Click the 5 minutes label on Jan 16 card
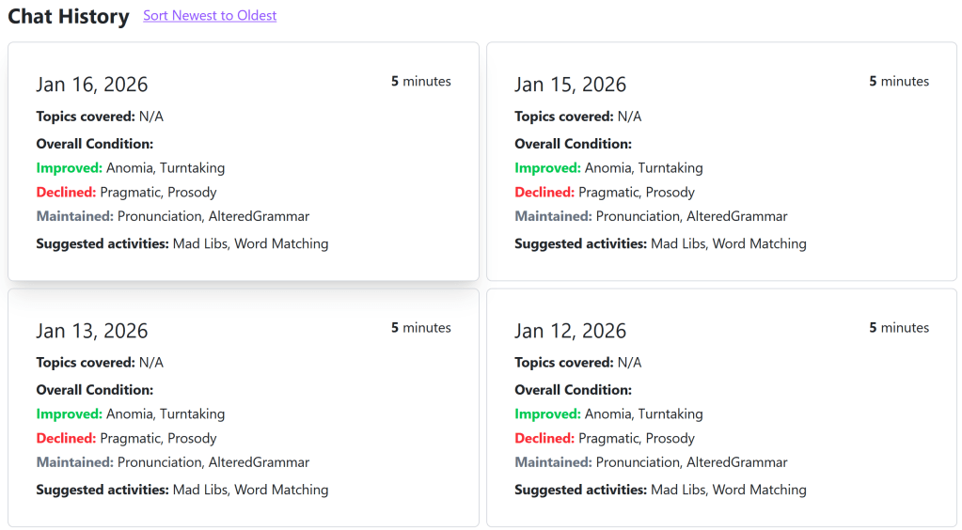The height and width of the screenshot is (530, 962). (x=420, y=82)
